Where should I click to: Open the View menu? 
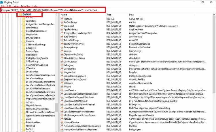[16, 6]
